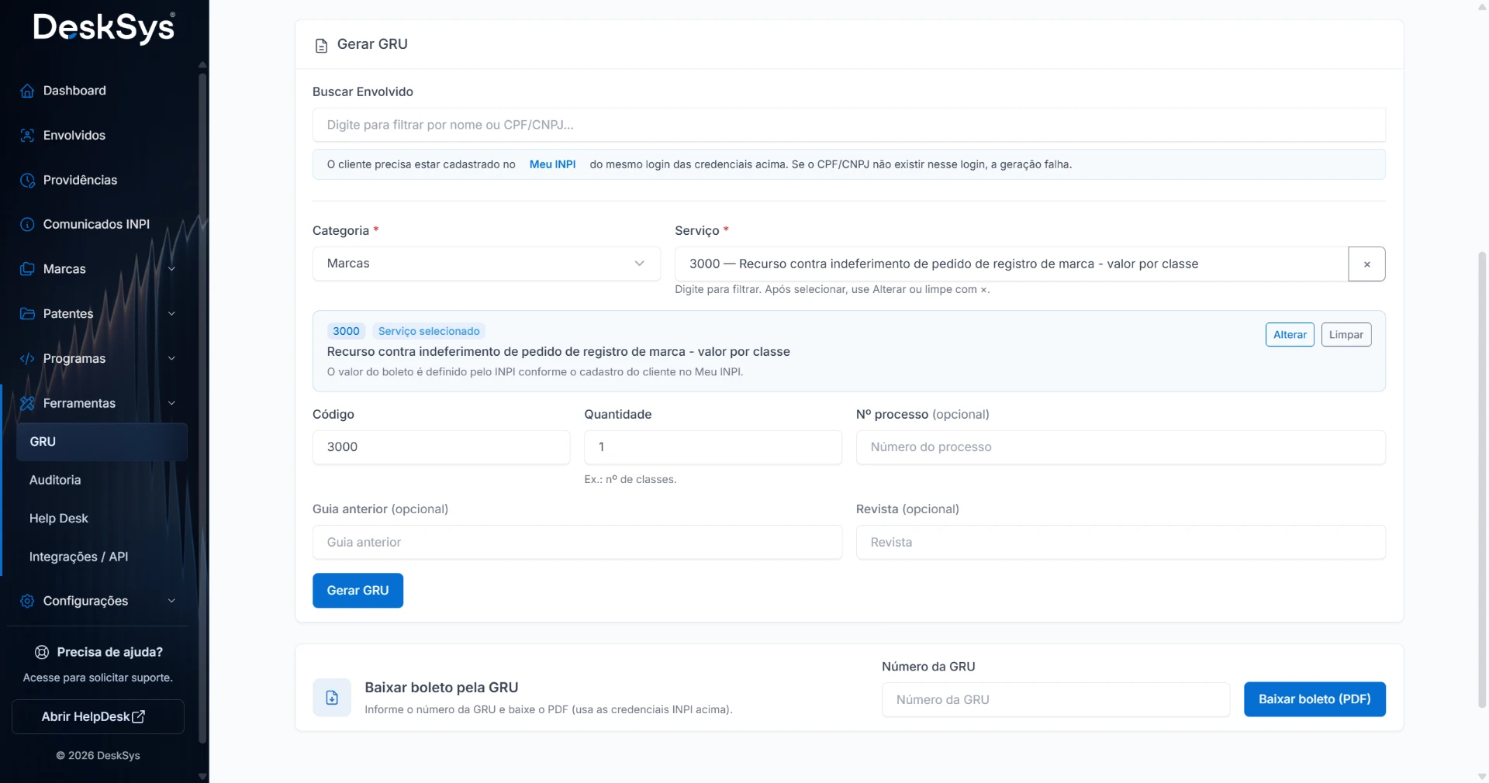Click the download file icon in boleto section
Image resolution: width=1489 pixels, height=783 pixels.
[332, 698]
